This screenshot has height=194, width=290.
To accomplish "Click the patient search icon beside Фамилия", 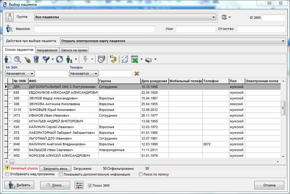I will 9,29.
